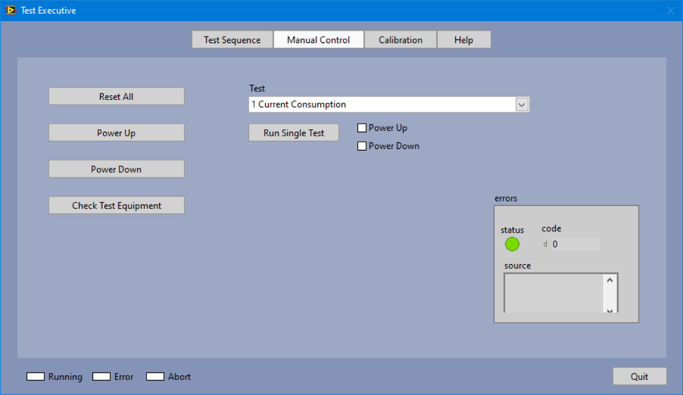Click the green status LED indicator
Image resolution: width=683 pixels, height=395 pixels.
click(512, 244)
